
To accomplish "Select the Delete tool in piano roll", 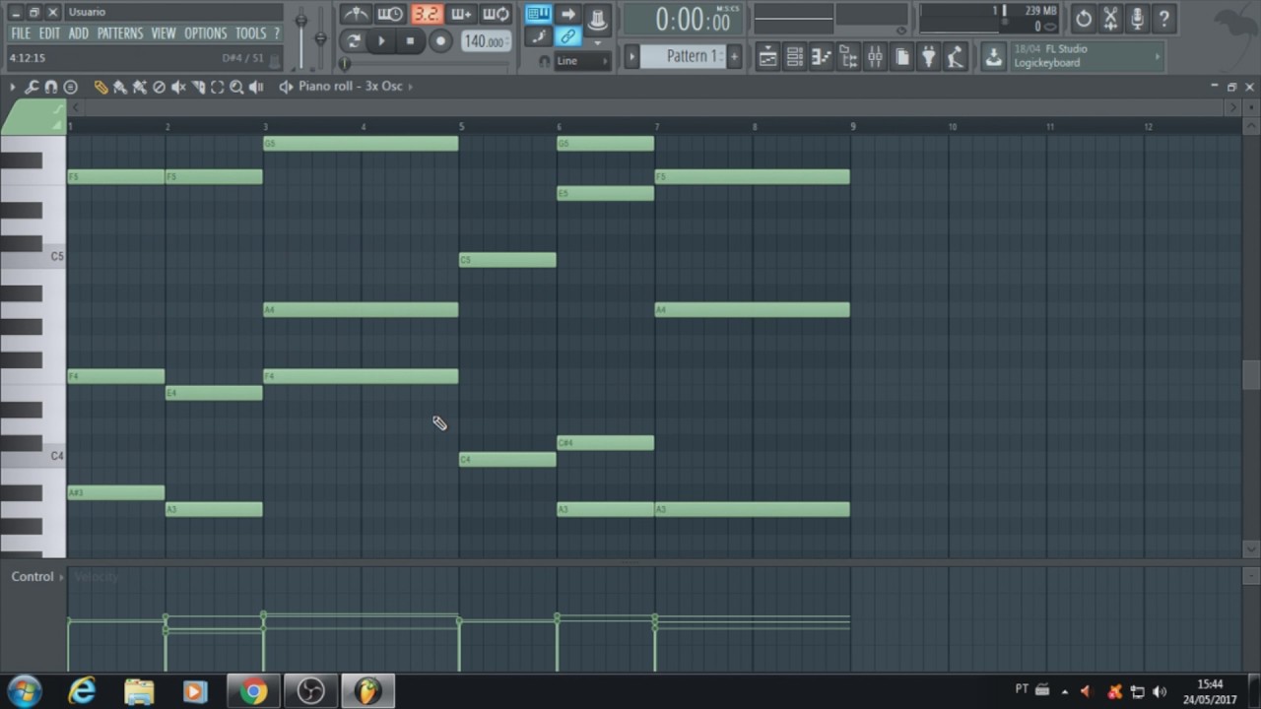I will click(159, 87).
